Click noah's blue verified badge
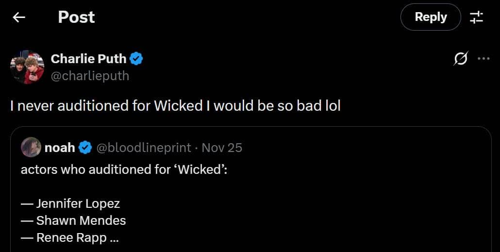This screenshot has width=500, height=252. pyautogui.click(x=85, y=148)
